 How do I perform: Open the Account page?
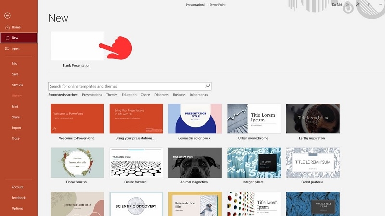click(x=17, y=187)
